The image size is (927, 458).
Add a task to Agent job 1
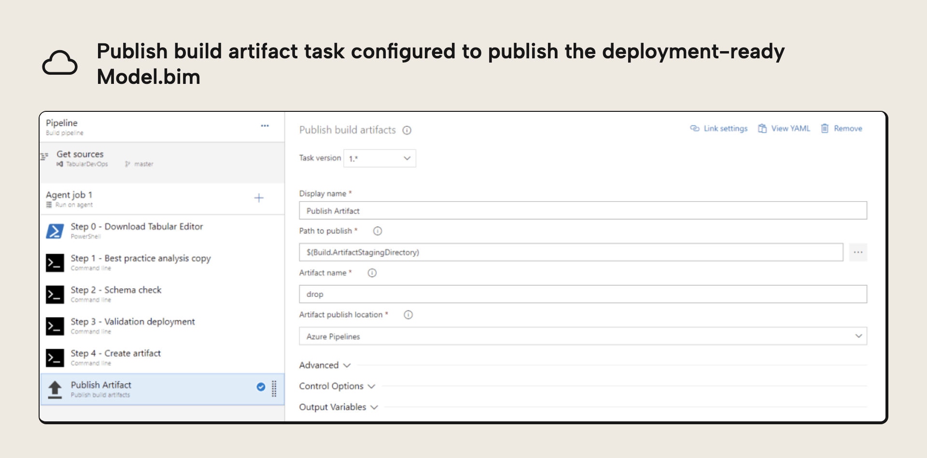pos(259,198)
